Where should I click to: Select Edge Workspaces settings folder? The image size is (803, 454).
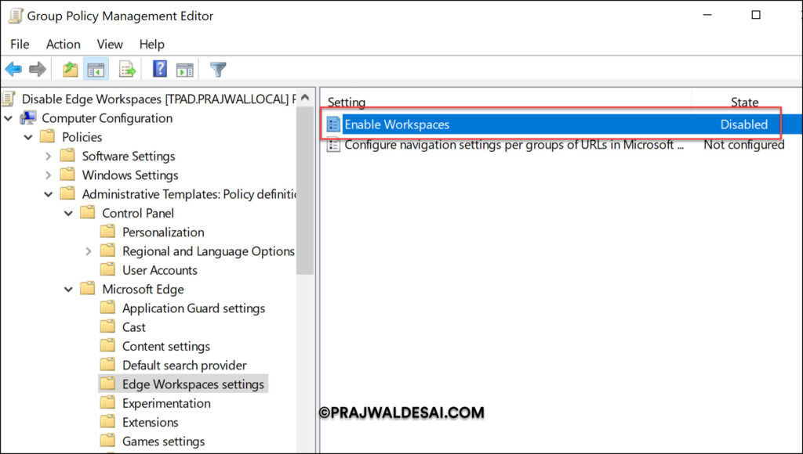193,384
